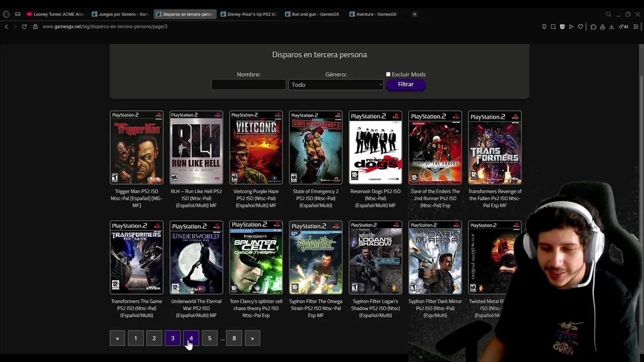Open State of Emergency 2 PS2 ISO link
Image resolution: width=644 pixels, height=362 pixels.
[x=315, y=198]
